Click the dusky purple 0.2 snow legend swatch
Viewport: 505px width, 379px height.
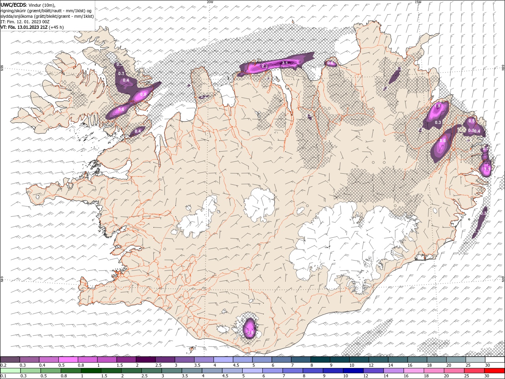click(10, 360)
